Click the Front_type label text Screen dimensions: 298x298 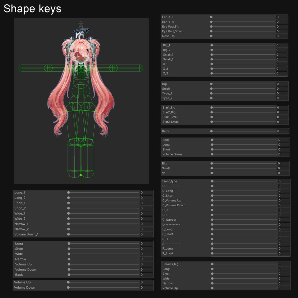pos(170,181)
